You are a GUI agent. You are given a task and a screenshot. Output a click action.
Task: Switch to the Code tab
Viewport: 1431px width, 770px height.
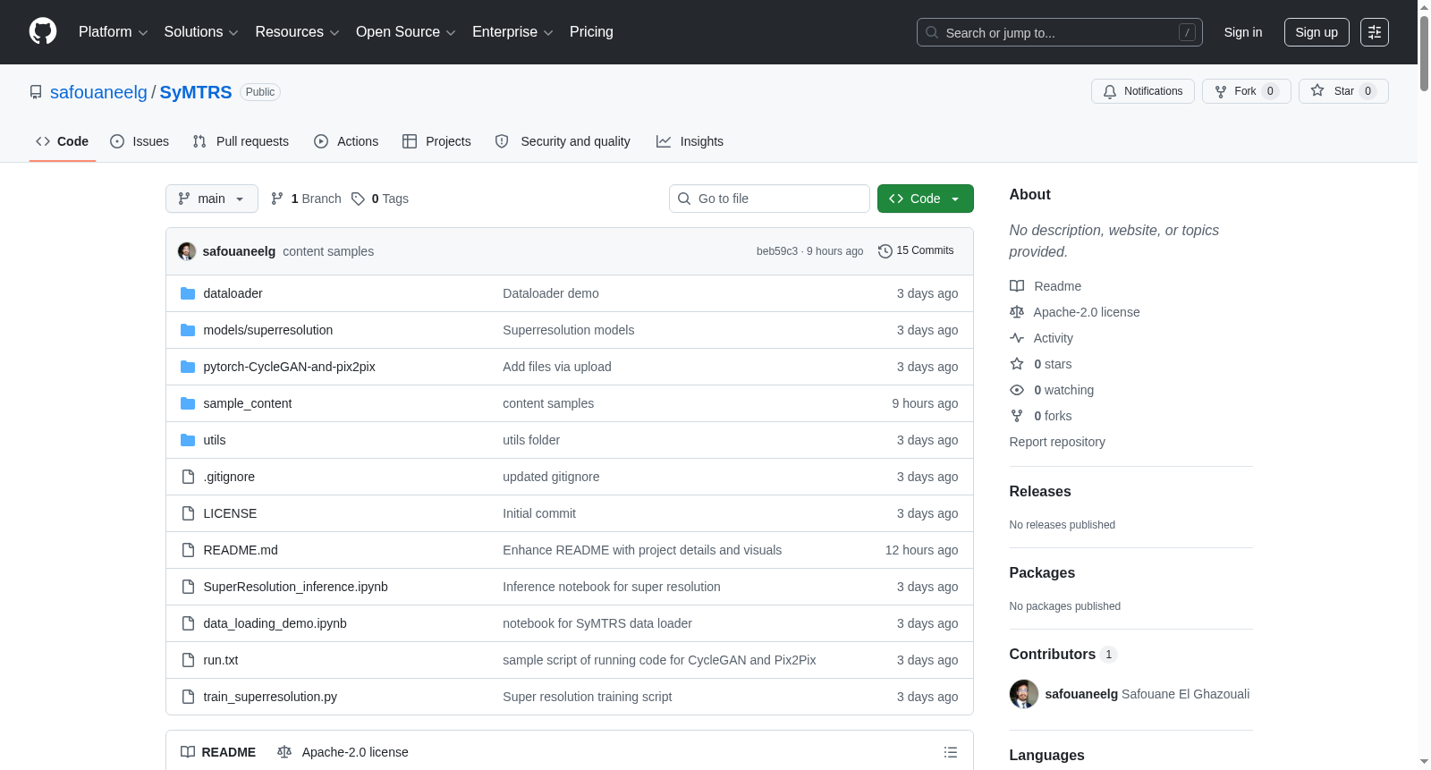(x=63, y=141)
